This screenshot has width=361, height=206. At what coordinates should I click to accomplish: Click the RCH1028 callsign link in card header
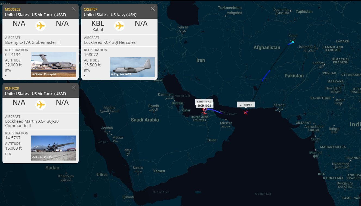coord(12,88)
